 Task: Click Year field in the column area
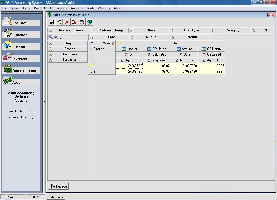pyautogui.click(x=109, y=37)
